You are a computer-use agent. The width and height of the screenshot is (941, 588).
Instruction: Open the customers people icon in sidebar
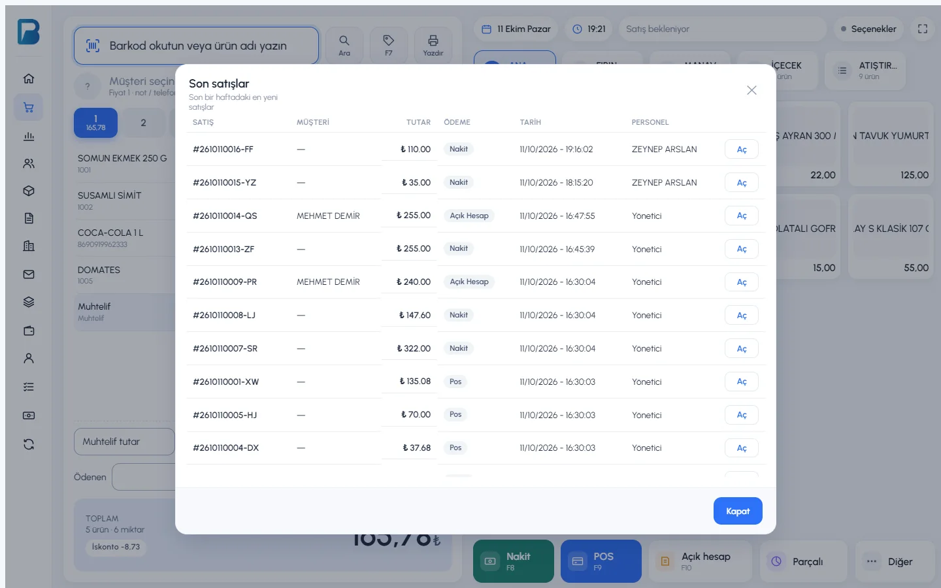pos(29,164)
